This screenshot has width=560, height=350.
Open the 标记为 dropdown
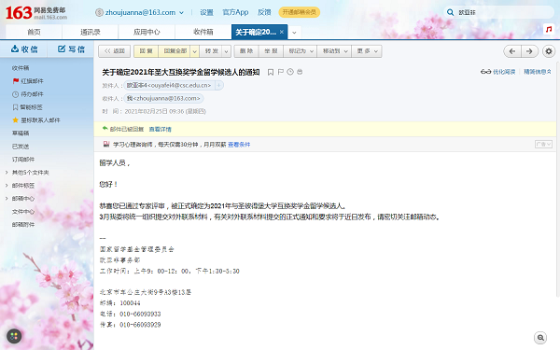(x=301, y=51)
